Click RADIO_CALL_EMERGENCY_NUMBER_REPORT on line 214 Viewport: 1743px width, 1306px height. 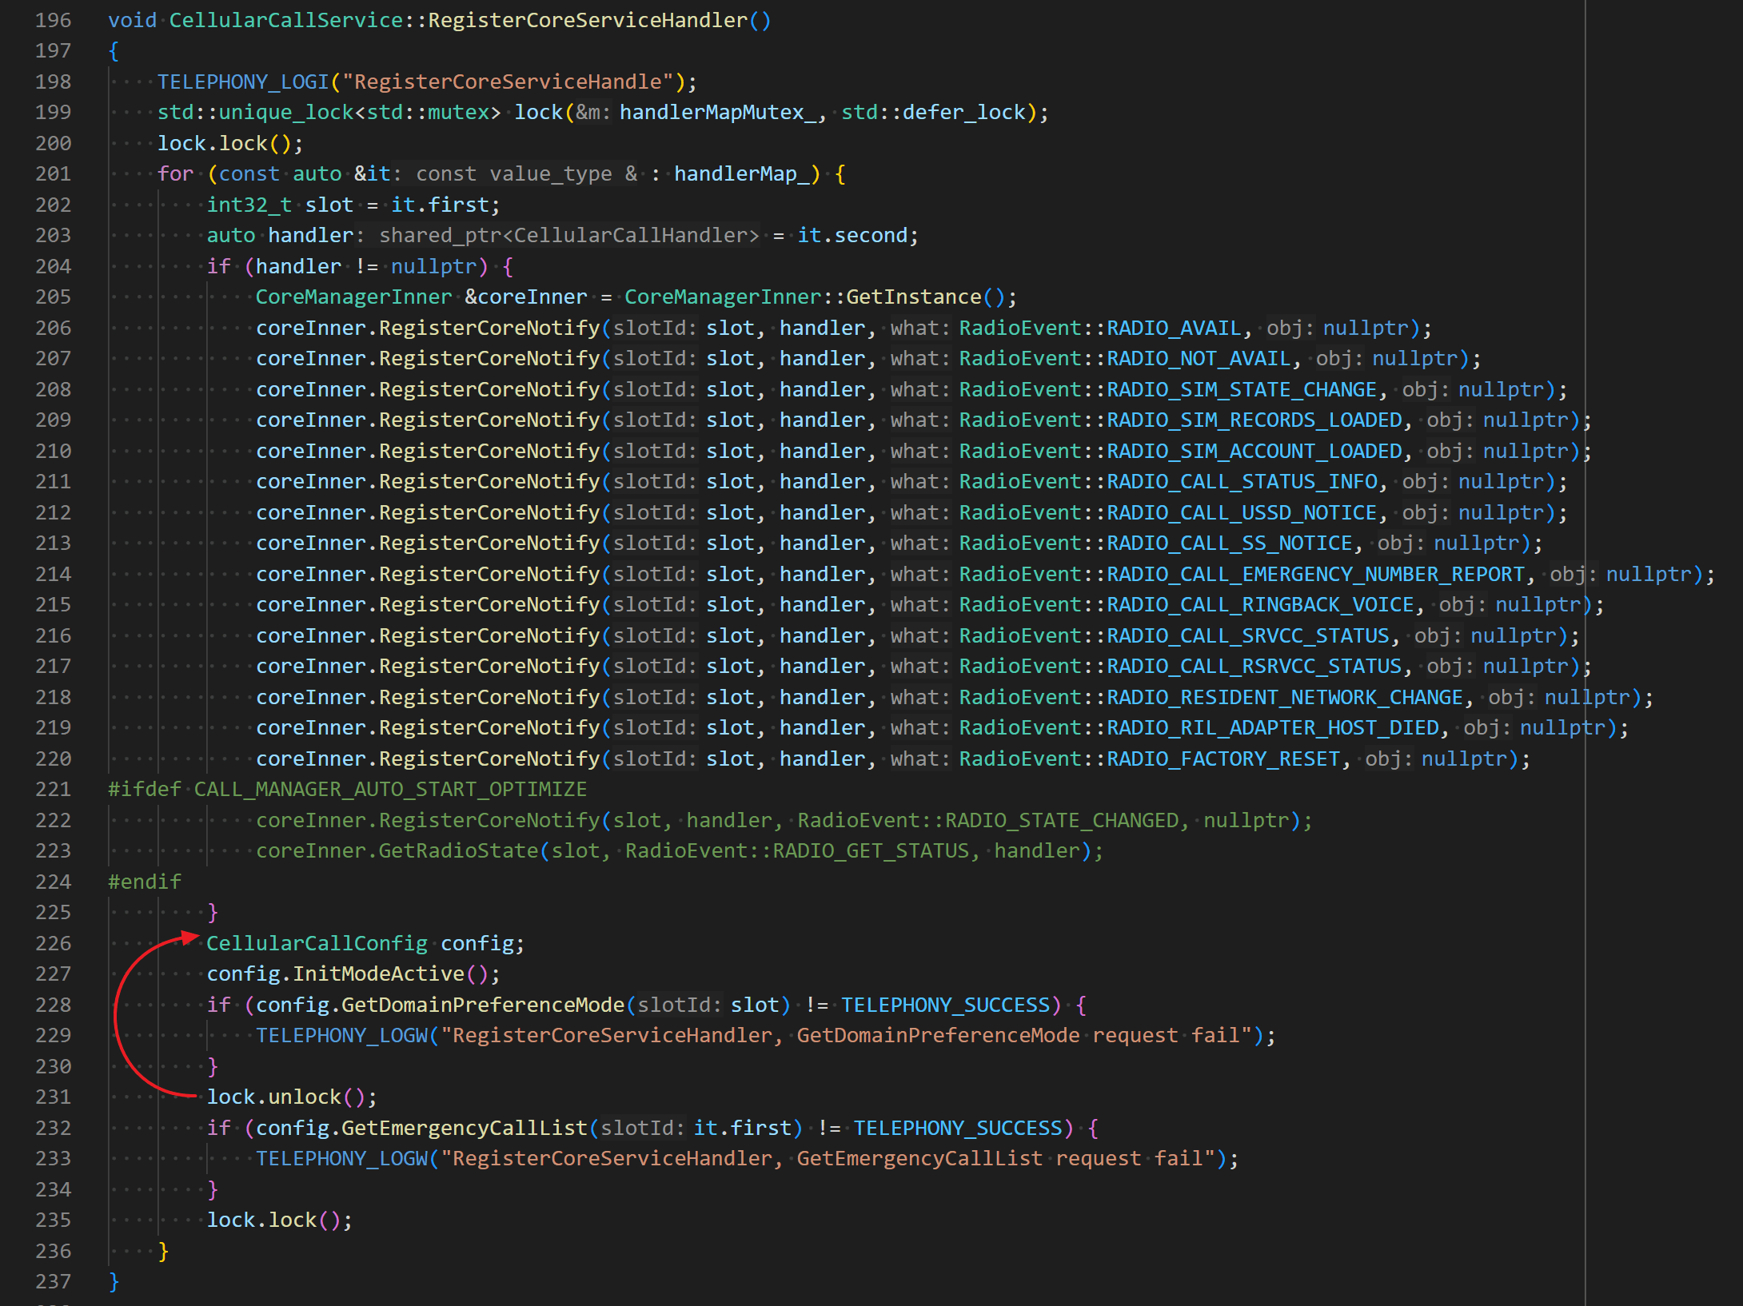point(1314,574)
